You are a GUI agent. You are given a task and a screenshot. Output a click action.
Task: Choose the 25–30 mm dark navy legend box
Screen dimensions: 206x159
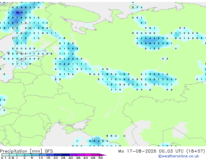pyautogui.click(x=66, y=155)
